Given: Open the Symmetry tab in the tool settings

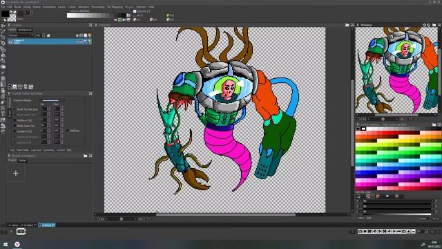Looking at the screenshot, I should (x=49, y=150).
